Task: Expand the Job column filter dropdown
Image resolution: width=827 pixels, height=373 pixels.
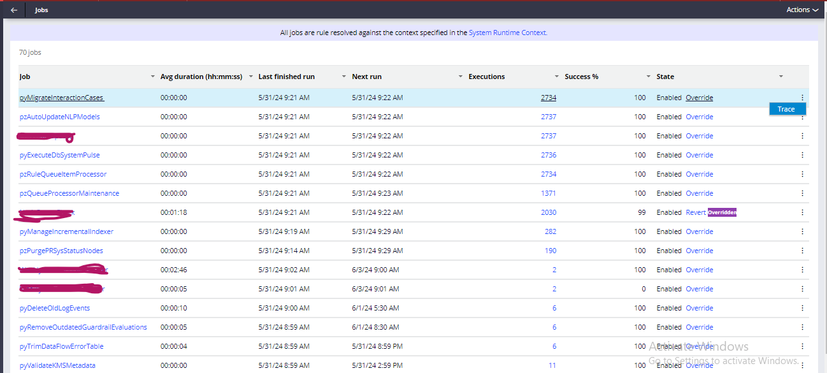Action: [152, 77]
